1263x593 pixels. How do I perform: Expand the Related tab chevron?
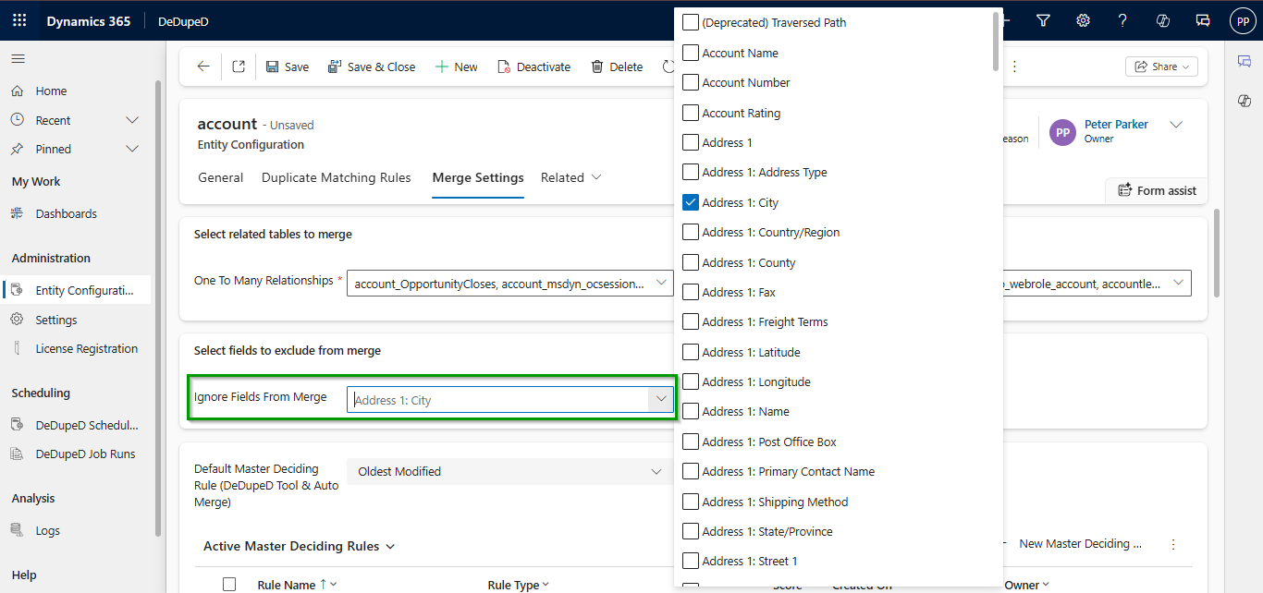point(596,177)
